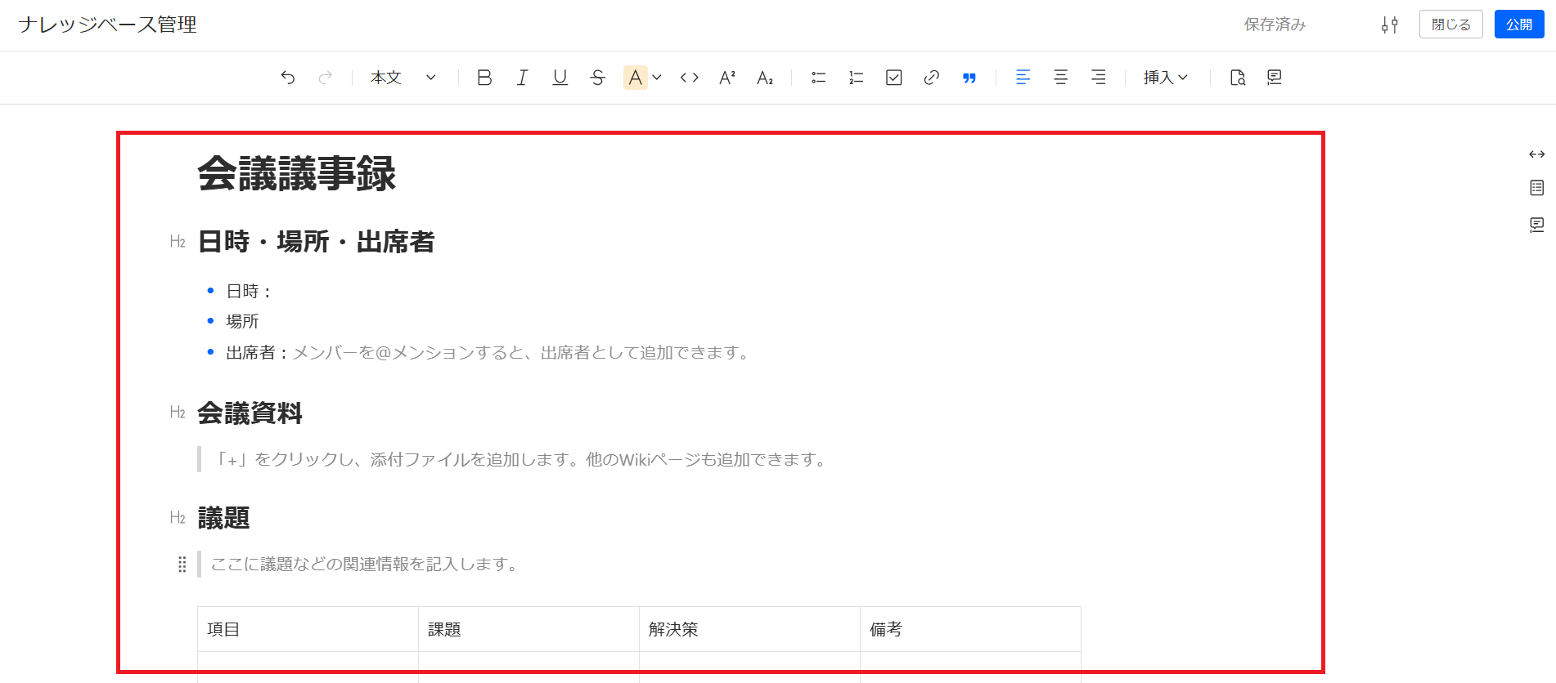Open the find in document tool
This screenshot has width=1556, height=683.
[1238, 78]
